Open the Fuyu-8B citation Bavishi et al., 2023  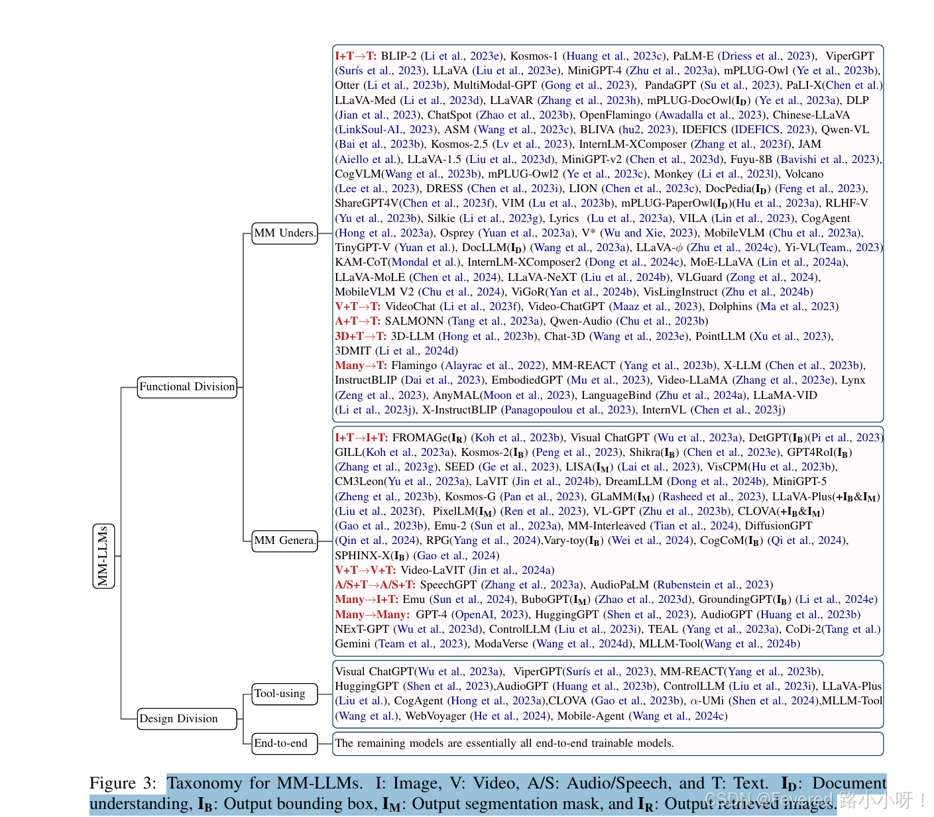point(829,160)
